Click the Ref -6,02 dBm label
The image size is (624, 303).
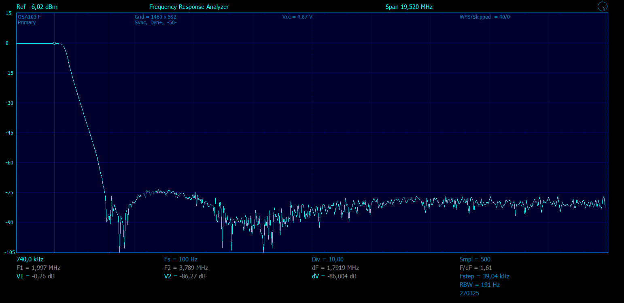click(x=37, y=7)
